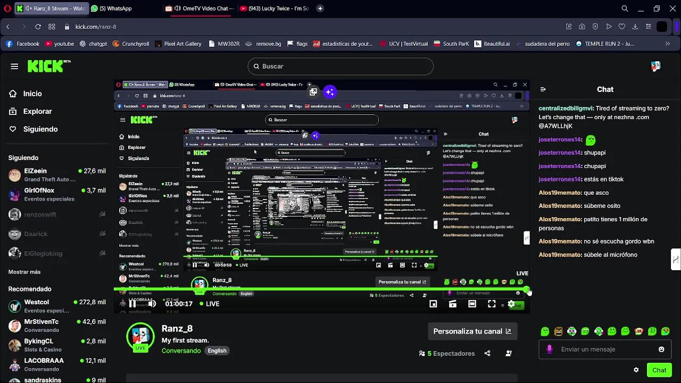
Task: Click the cast icon in player controls
Action: 453,304
